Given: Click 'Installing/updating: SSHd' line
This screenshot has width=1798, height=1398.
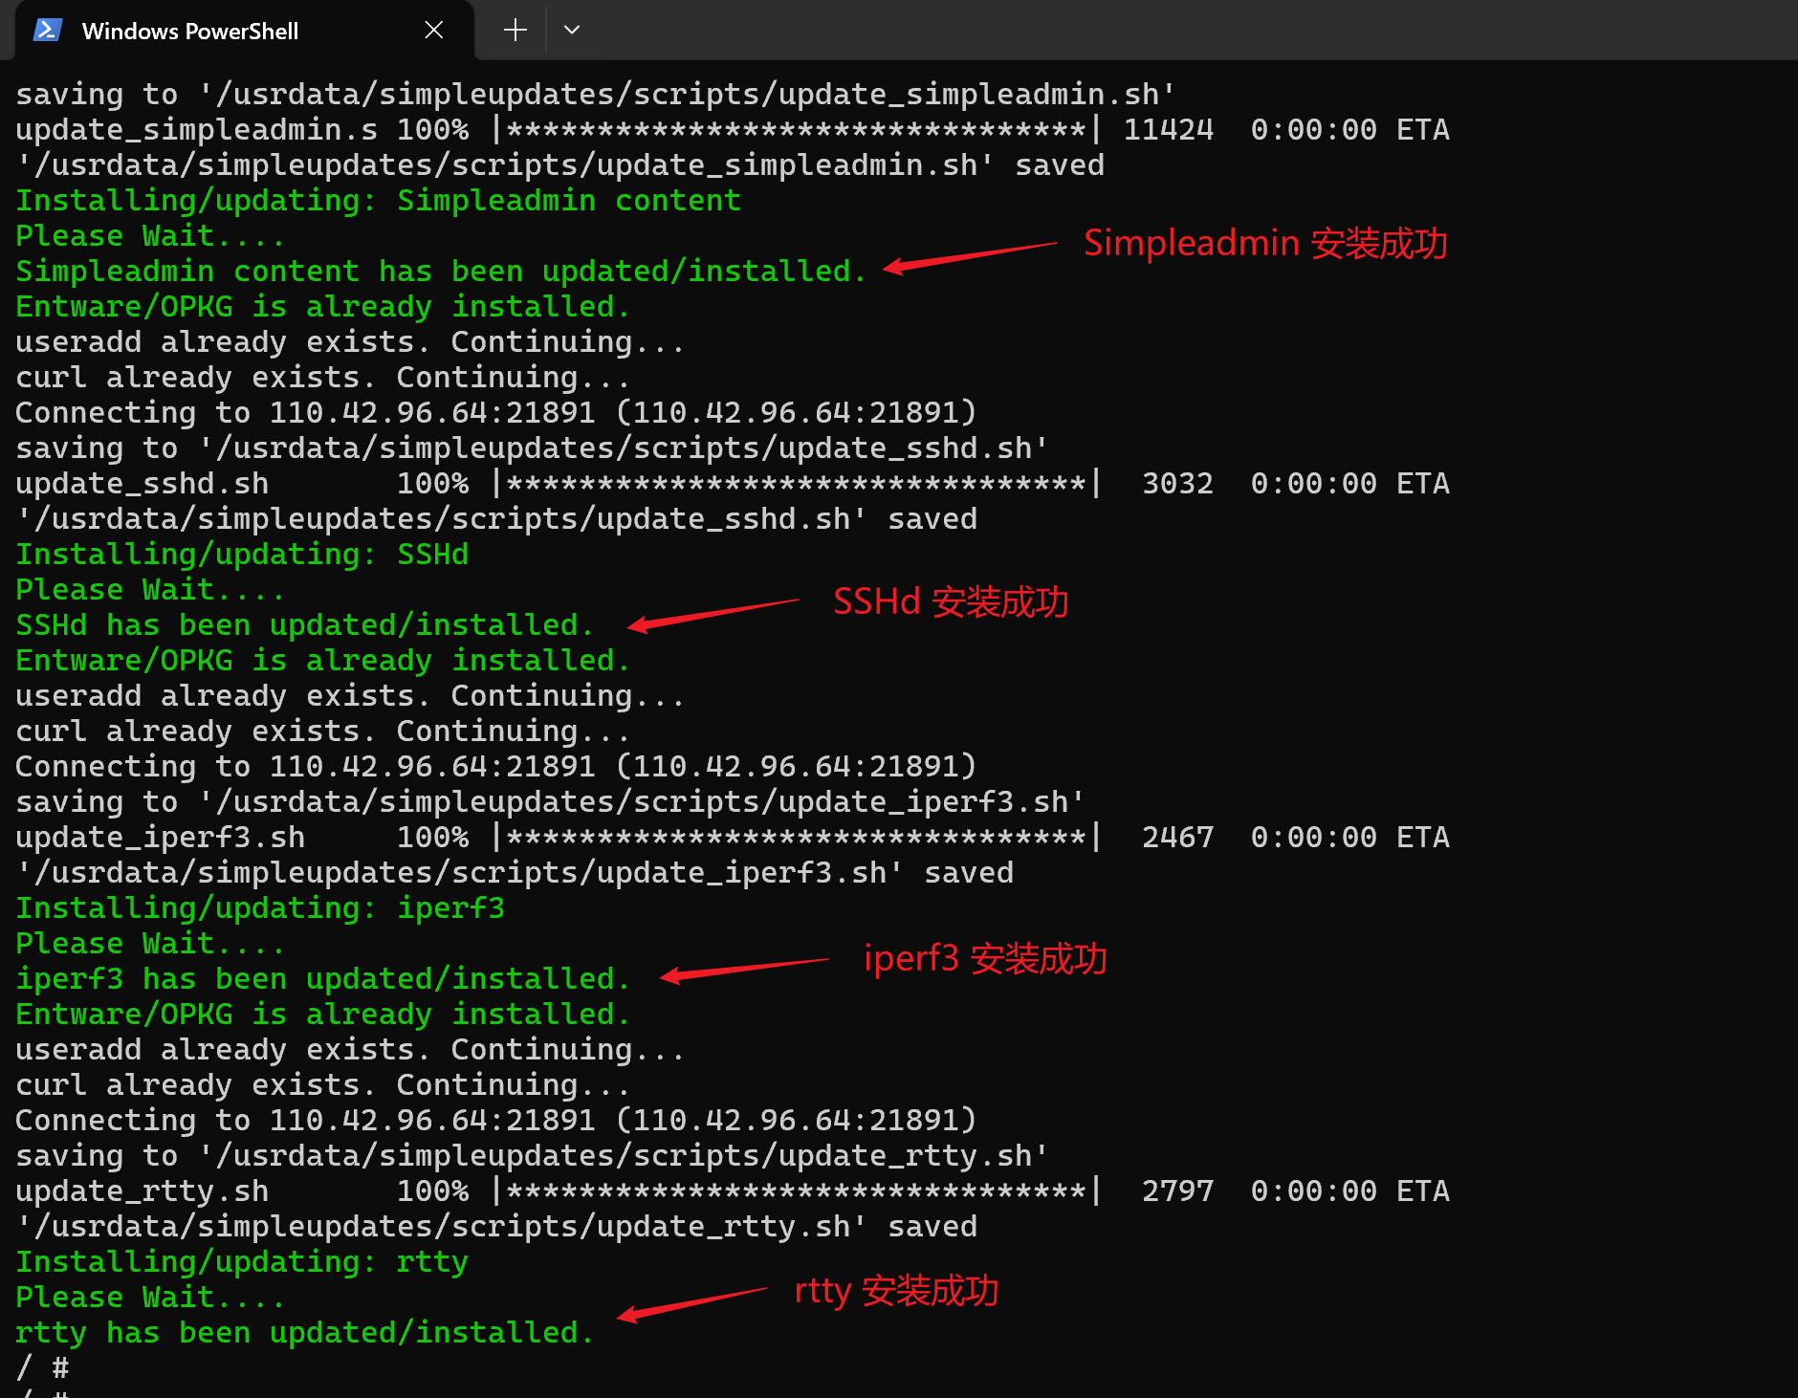Looking at the screenshot, I should point(242,555).
